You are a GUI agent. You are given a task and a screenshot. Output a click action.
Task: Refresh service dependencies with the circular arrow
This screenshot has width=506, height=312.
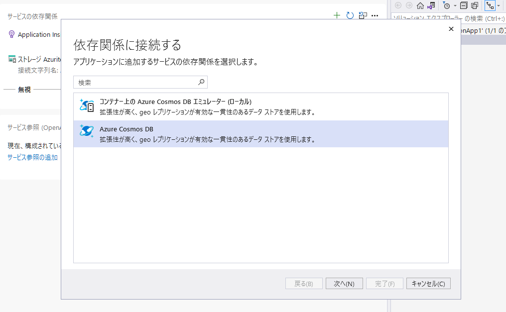350,15
